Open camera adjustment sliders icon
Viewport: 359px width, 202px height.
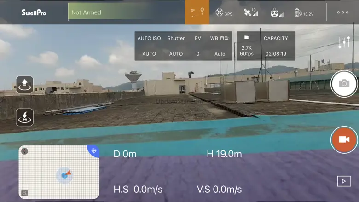coord(344,42)
